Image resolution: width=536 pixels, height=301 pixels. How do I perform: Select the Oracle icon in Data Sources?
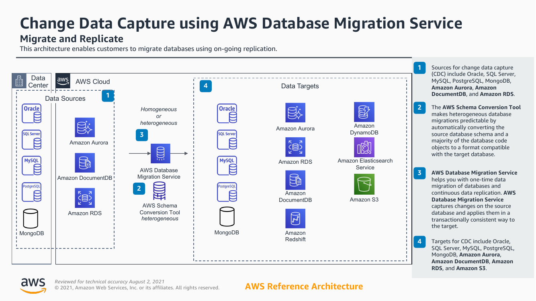pos(32,114)
